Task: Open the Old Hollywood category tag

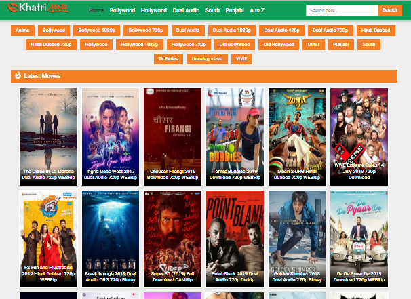Action: pyautogui.click(x=279, y=45)
